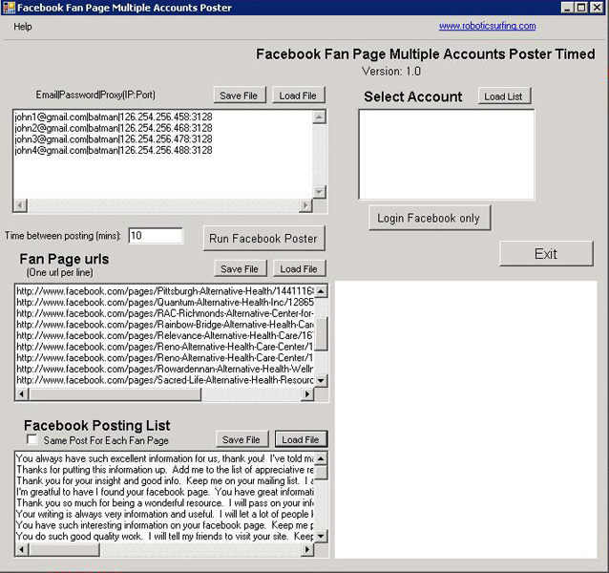This screenshot has width=609, height=573.
Task: Focus the Time between posting minutes field
Action: coord(156,236)
